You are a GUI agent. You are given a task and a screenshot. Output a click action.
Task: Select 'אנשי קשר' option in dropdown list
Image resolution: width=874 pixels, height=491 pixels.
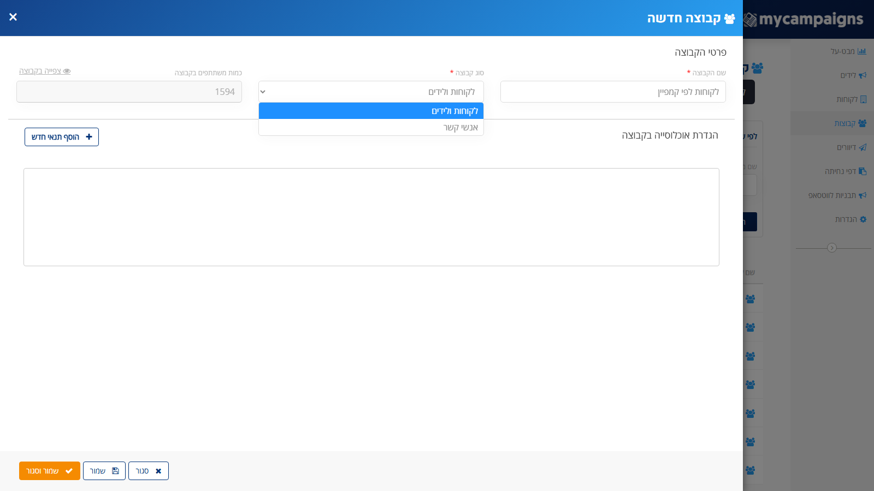371,127
